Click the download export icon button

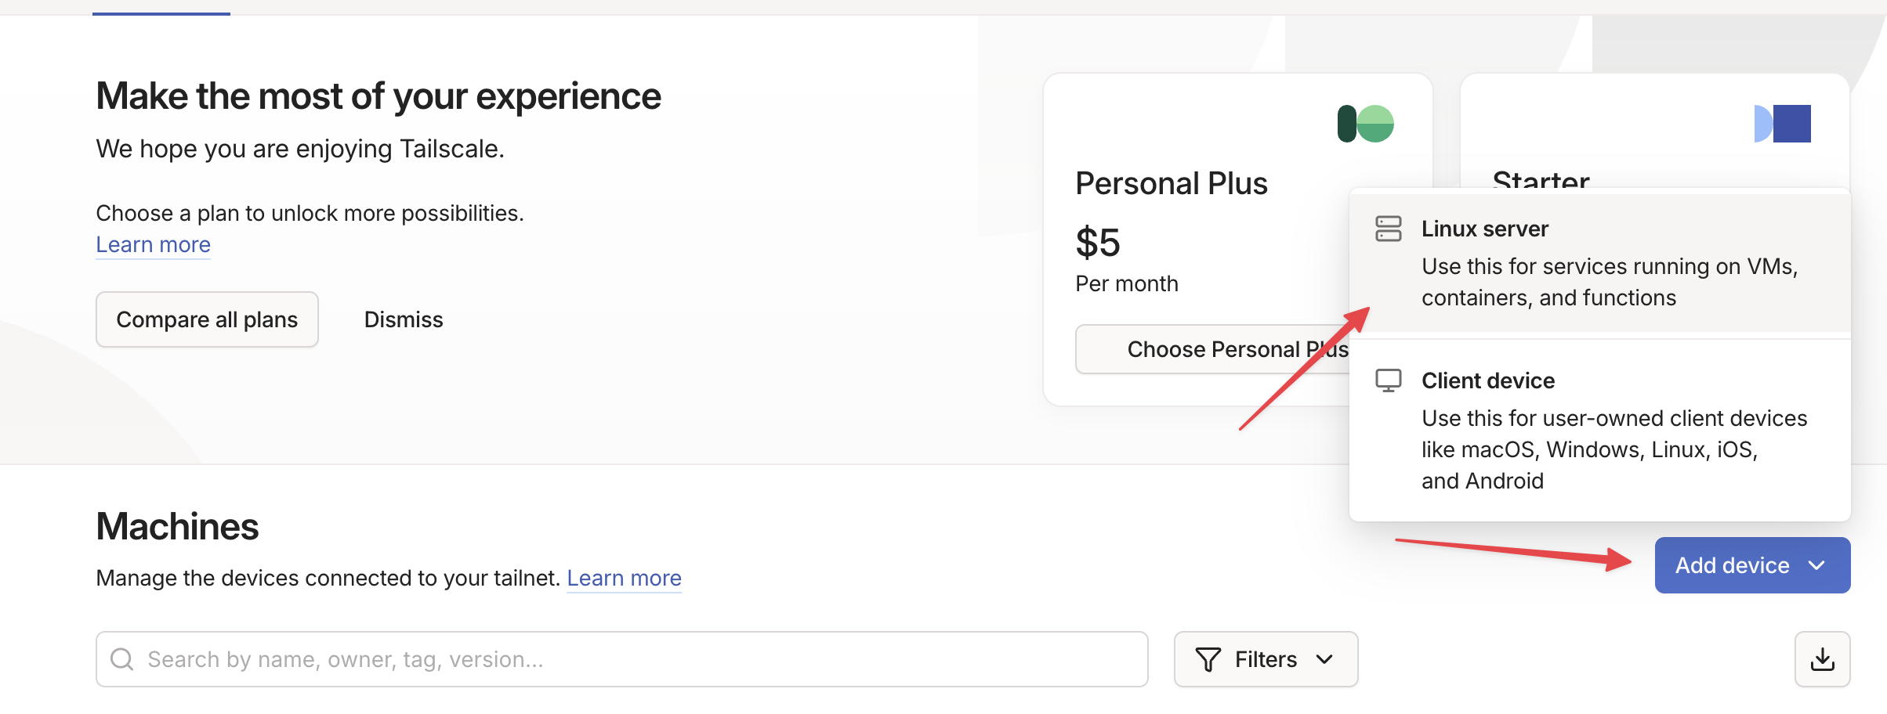pos(1822,659)
